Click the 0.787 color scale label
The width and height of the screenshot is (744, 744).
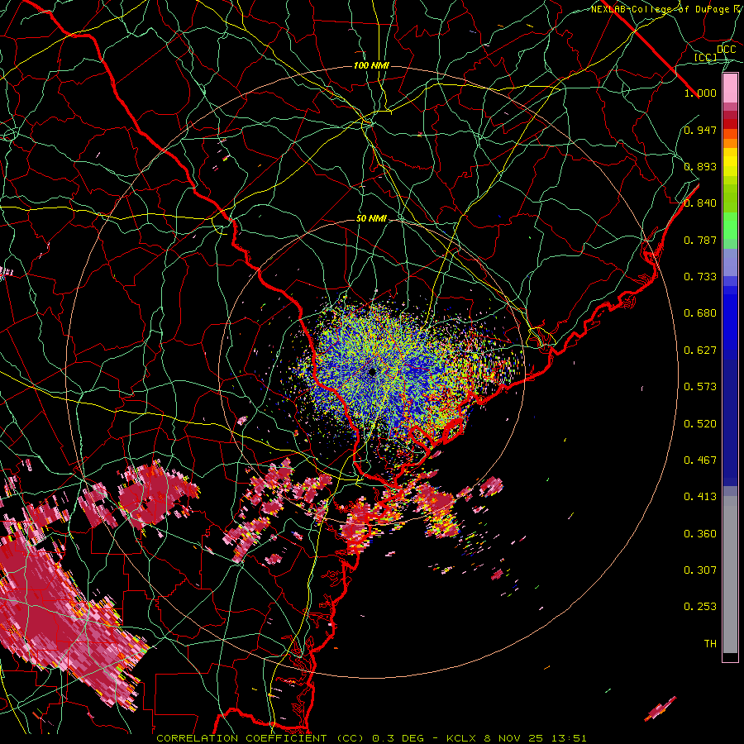(x=700, y=240)
